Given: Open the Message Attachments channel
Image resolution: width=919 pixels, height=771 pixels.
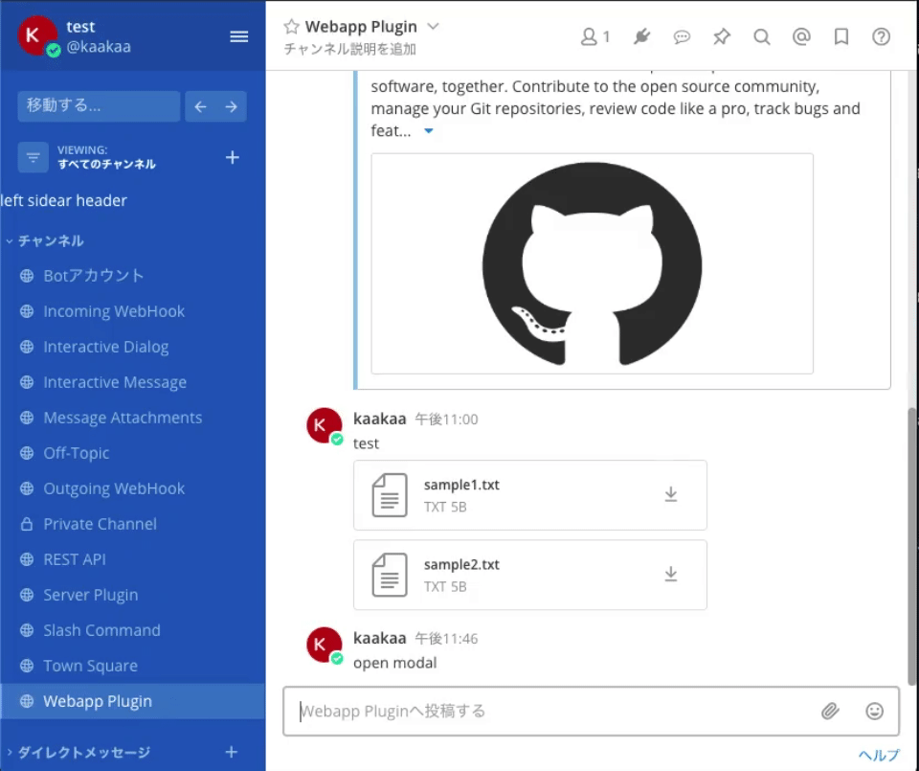Looking at the screenshot, I should tap(132, 418).
